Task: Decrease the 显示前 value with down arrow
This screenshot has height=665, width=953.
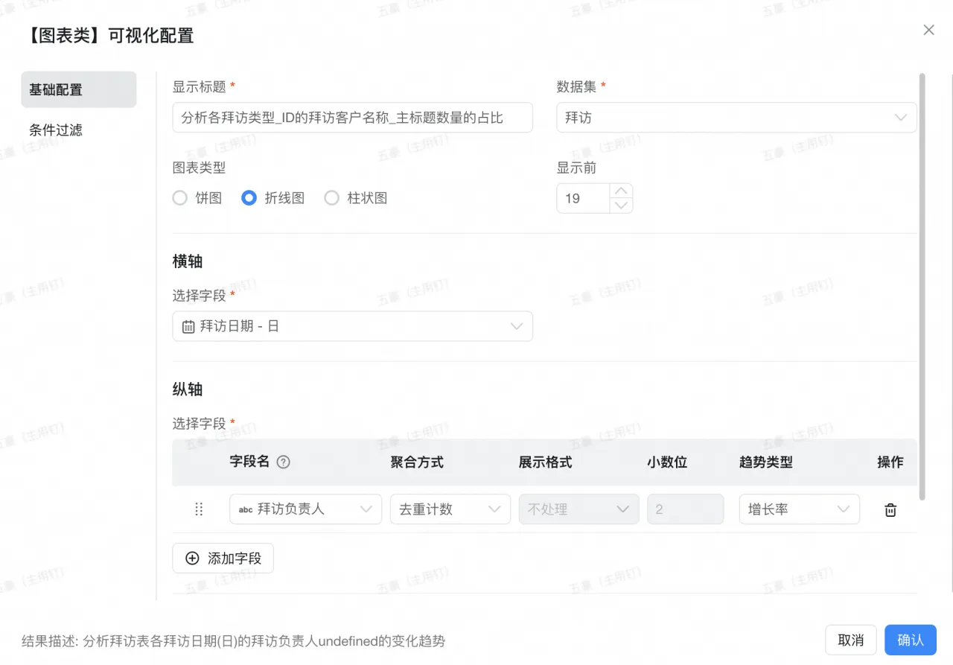Action: click(621, 206)
